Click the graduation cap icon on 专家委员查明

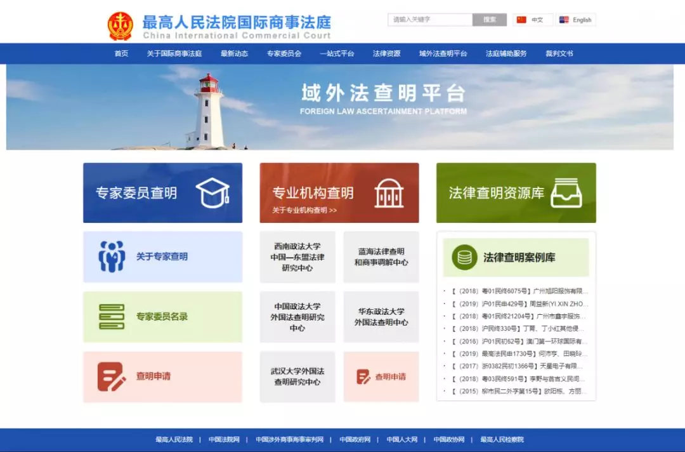pyautogui.click(x=212, y=193)
